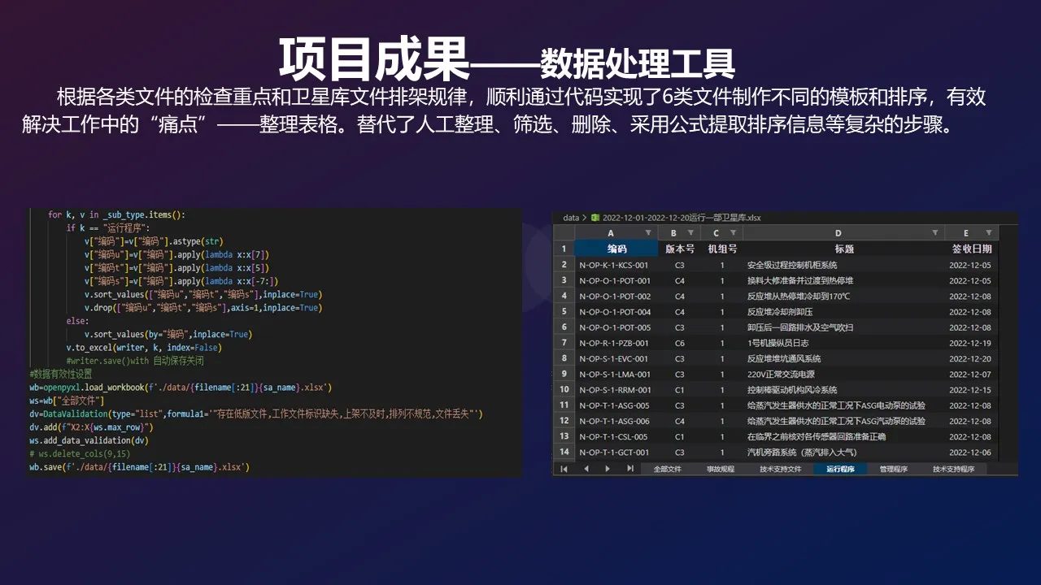Click title cell 1号机操纵员日志
This screenshot has height=585, width=1041.
(844, 343)
